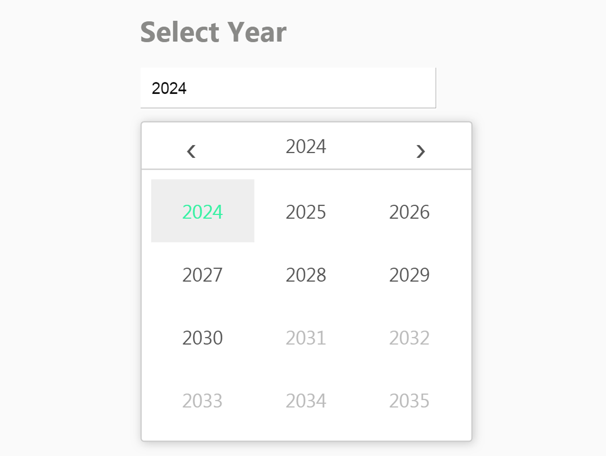Click the greyed-out year 2033
The width and height of the screenshot is (606, 456).
click(203, 400)
